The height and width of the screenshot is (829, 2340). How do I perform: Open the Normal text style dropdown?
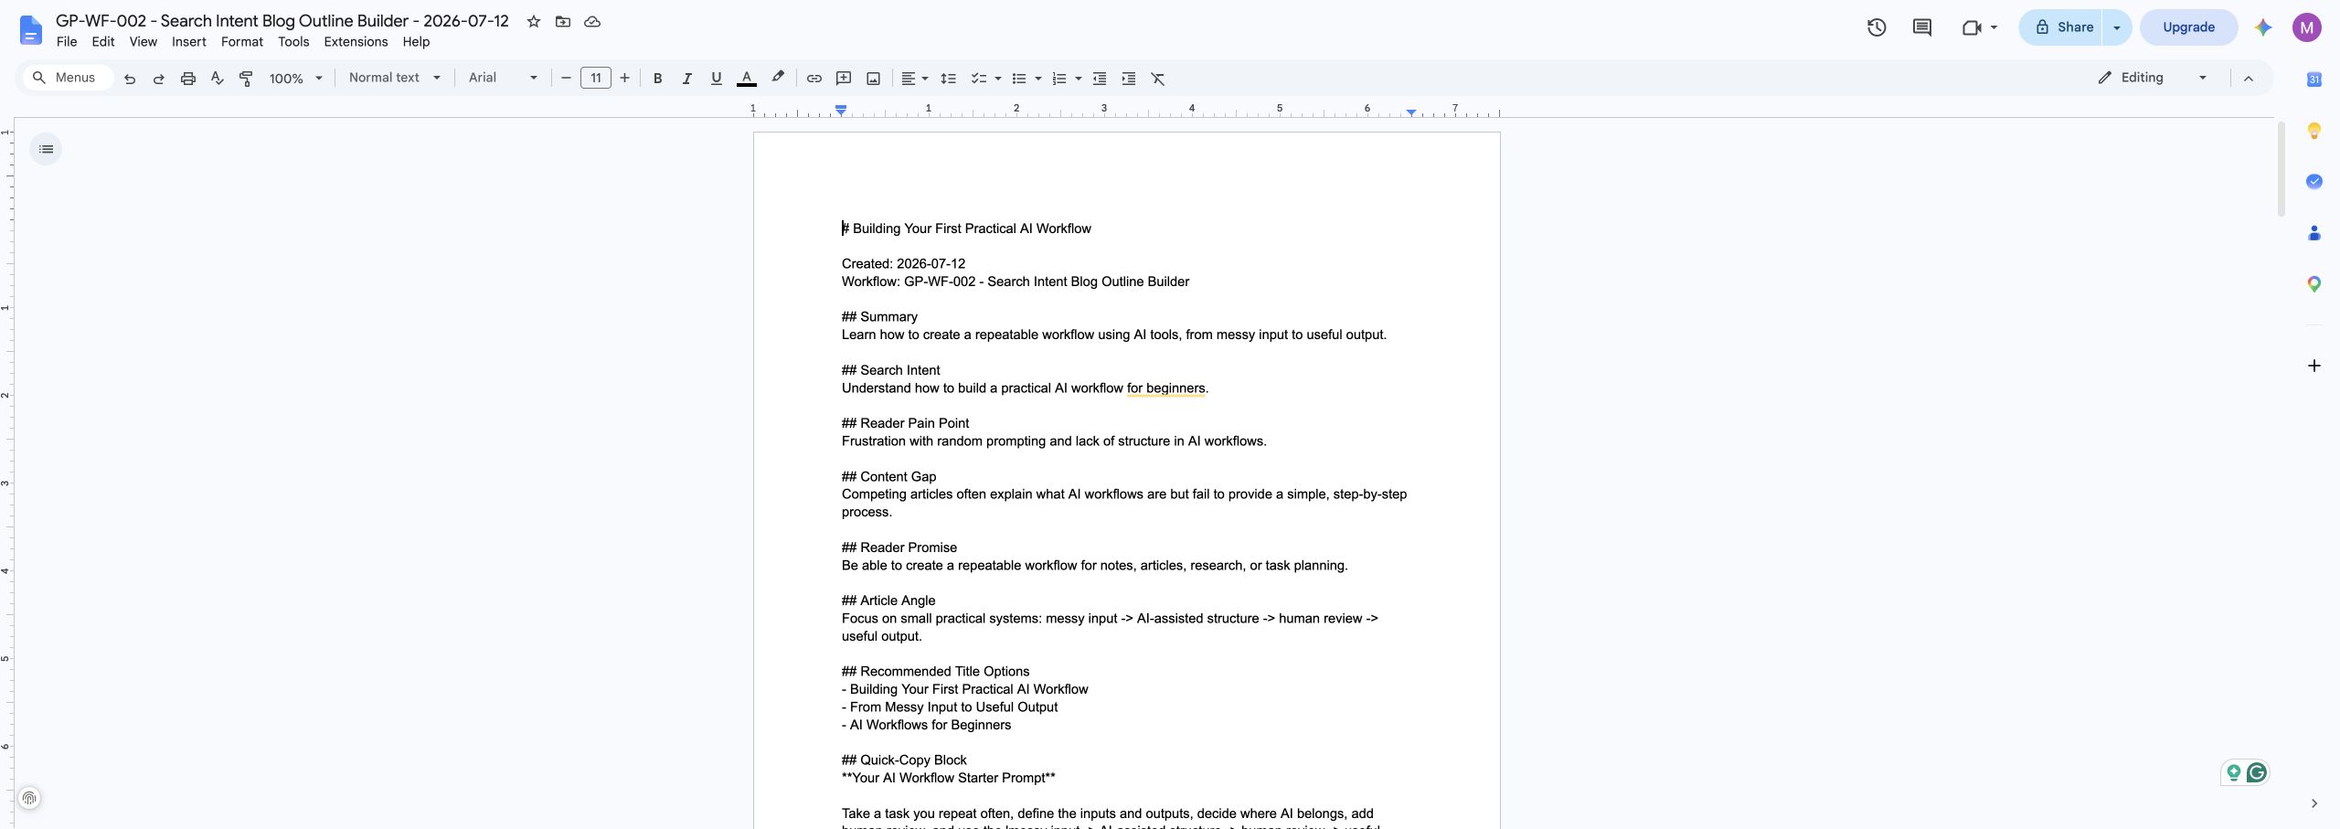pos(395,78)
